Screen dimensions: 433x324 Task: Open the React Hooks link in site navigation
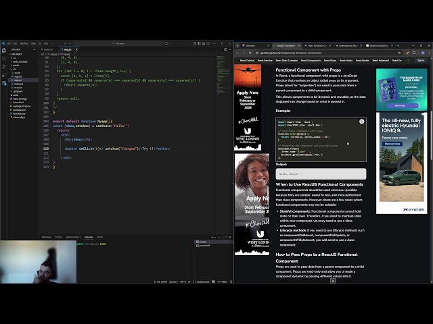(x=346, y=60)
